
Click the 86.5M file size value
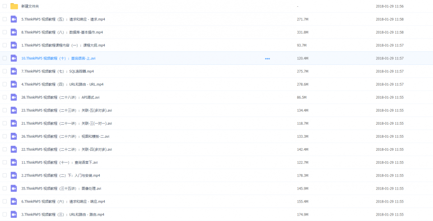[302, 97]
